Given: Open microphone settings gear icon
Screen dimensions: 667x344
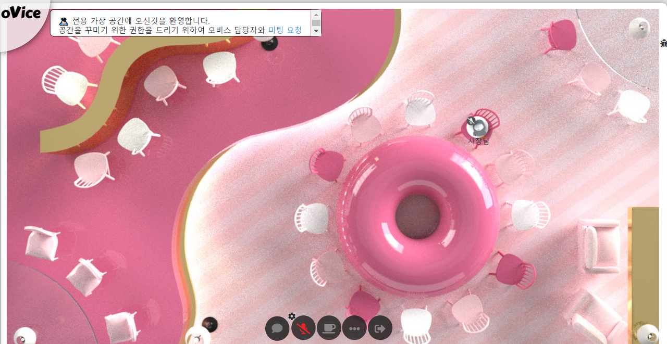Looking at the screenshot, I should [292, 316].
